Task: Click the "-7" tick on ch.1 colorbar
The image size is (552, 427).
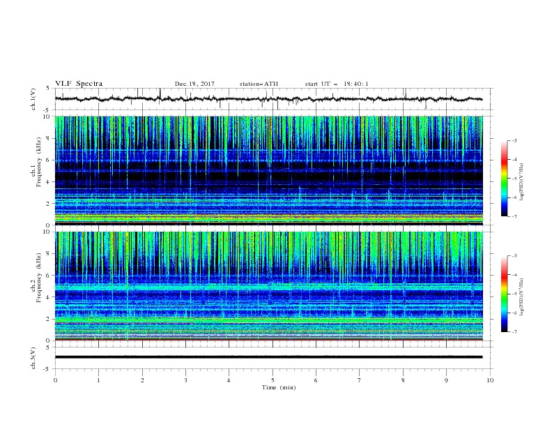Action: click(x=514, y=216)
